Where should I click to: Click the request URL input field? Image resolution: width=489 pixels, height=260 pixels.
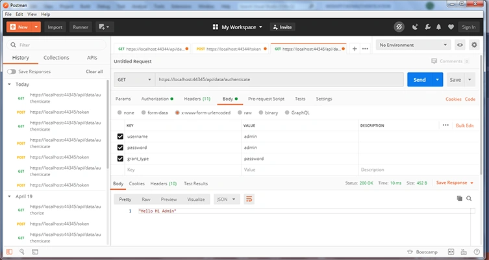[x=279, y=79]
